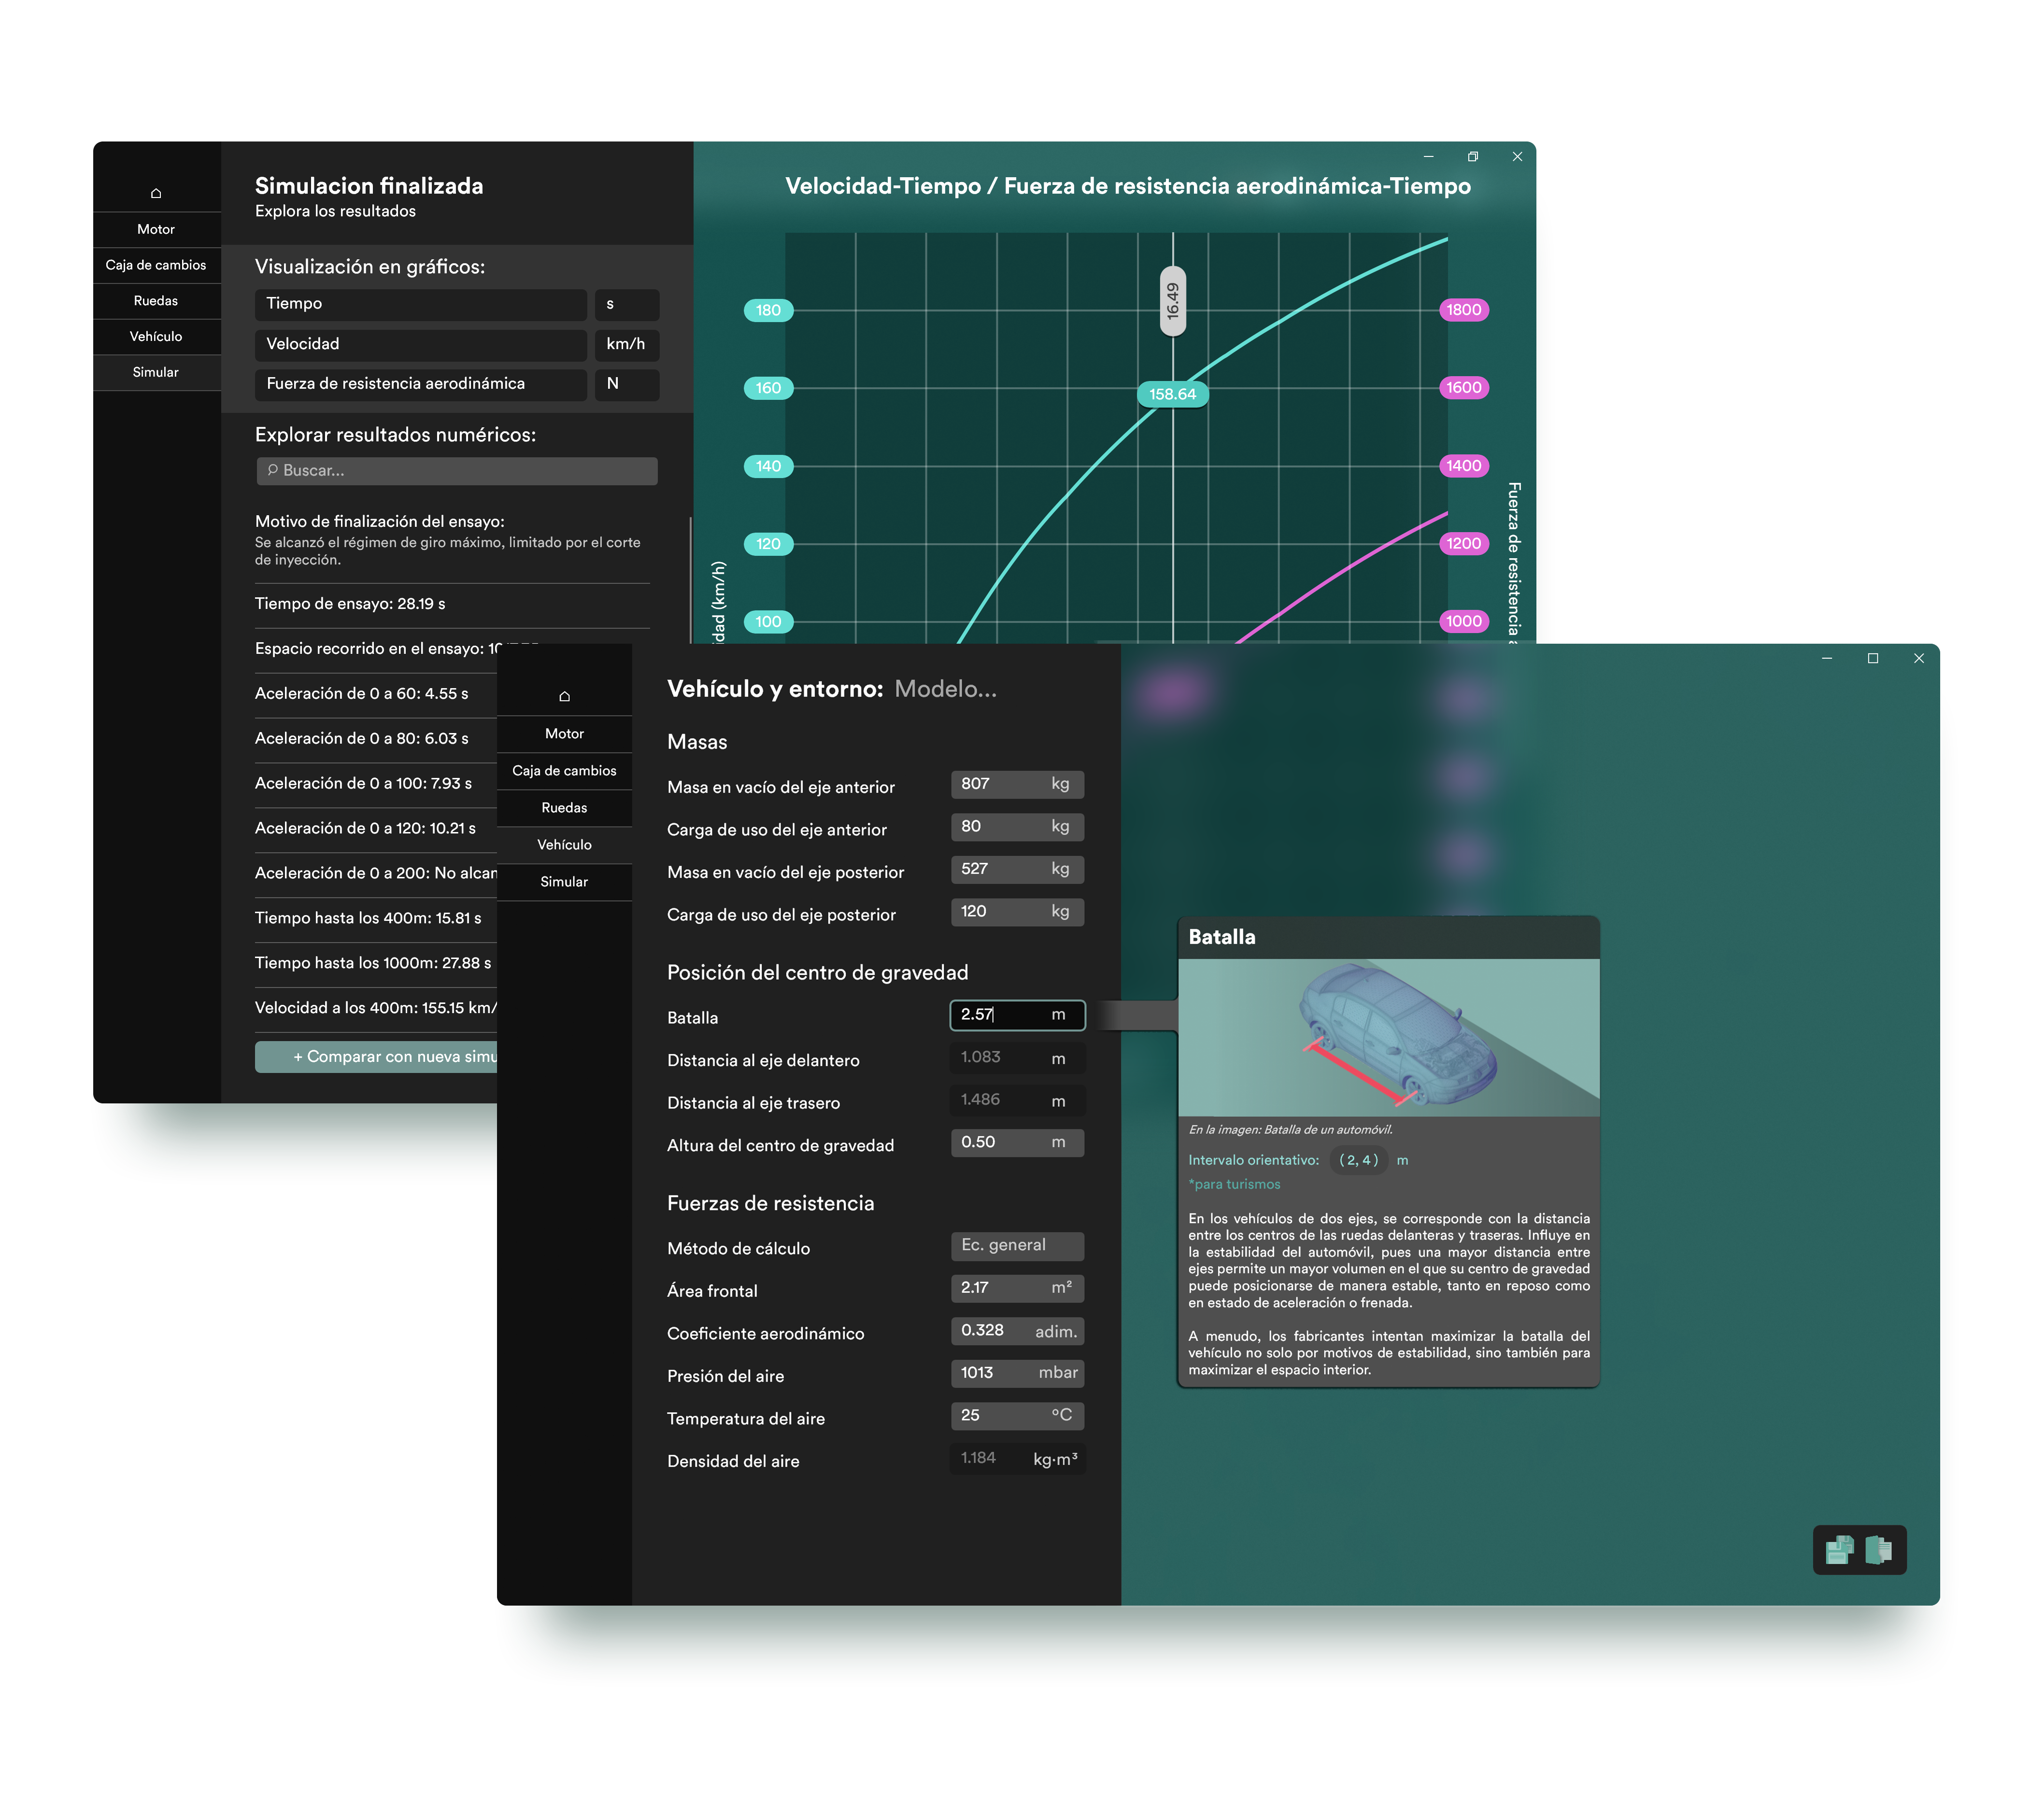Open Caja de cambios in vehicle window
Viewport: 2031px width, 1820px height.
pyautogui.click(x=564, y=771)
